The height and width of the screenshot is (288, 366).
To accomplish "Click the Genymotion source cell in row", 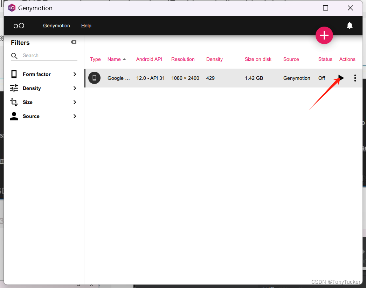I will (x=297, y=78).
